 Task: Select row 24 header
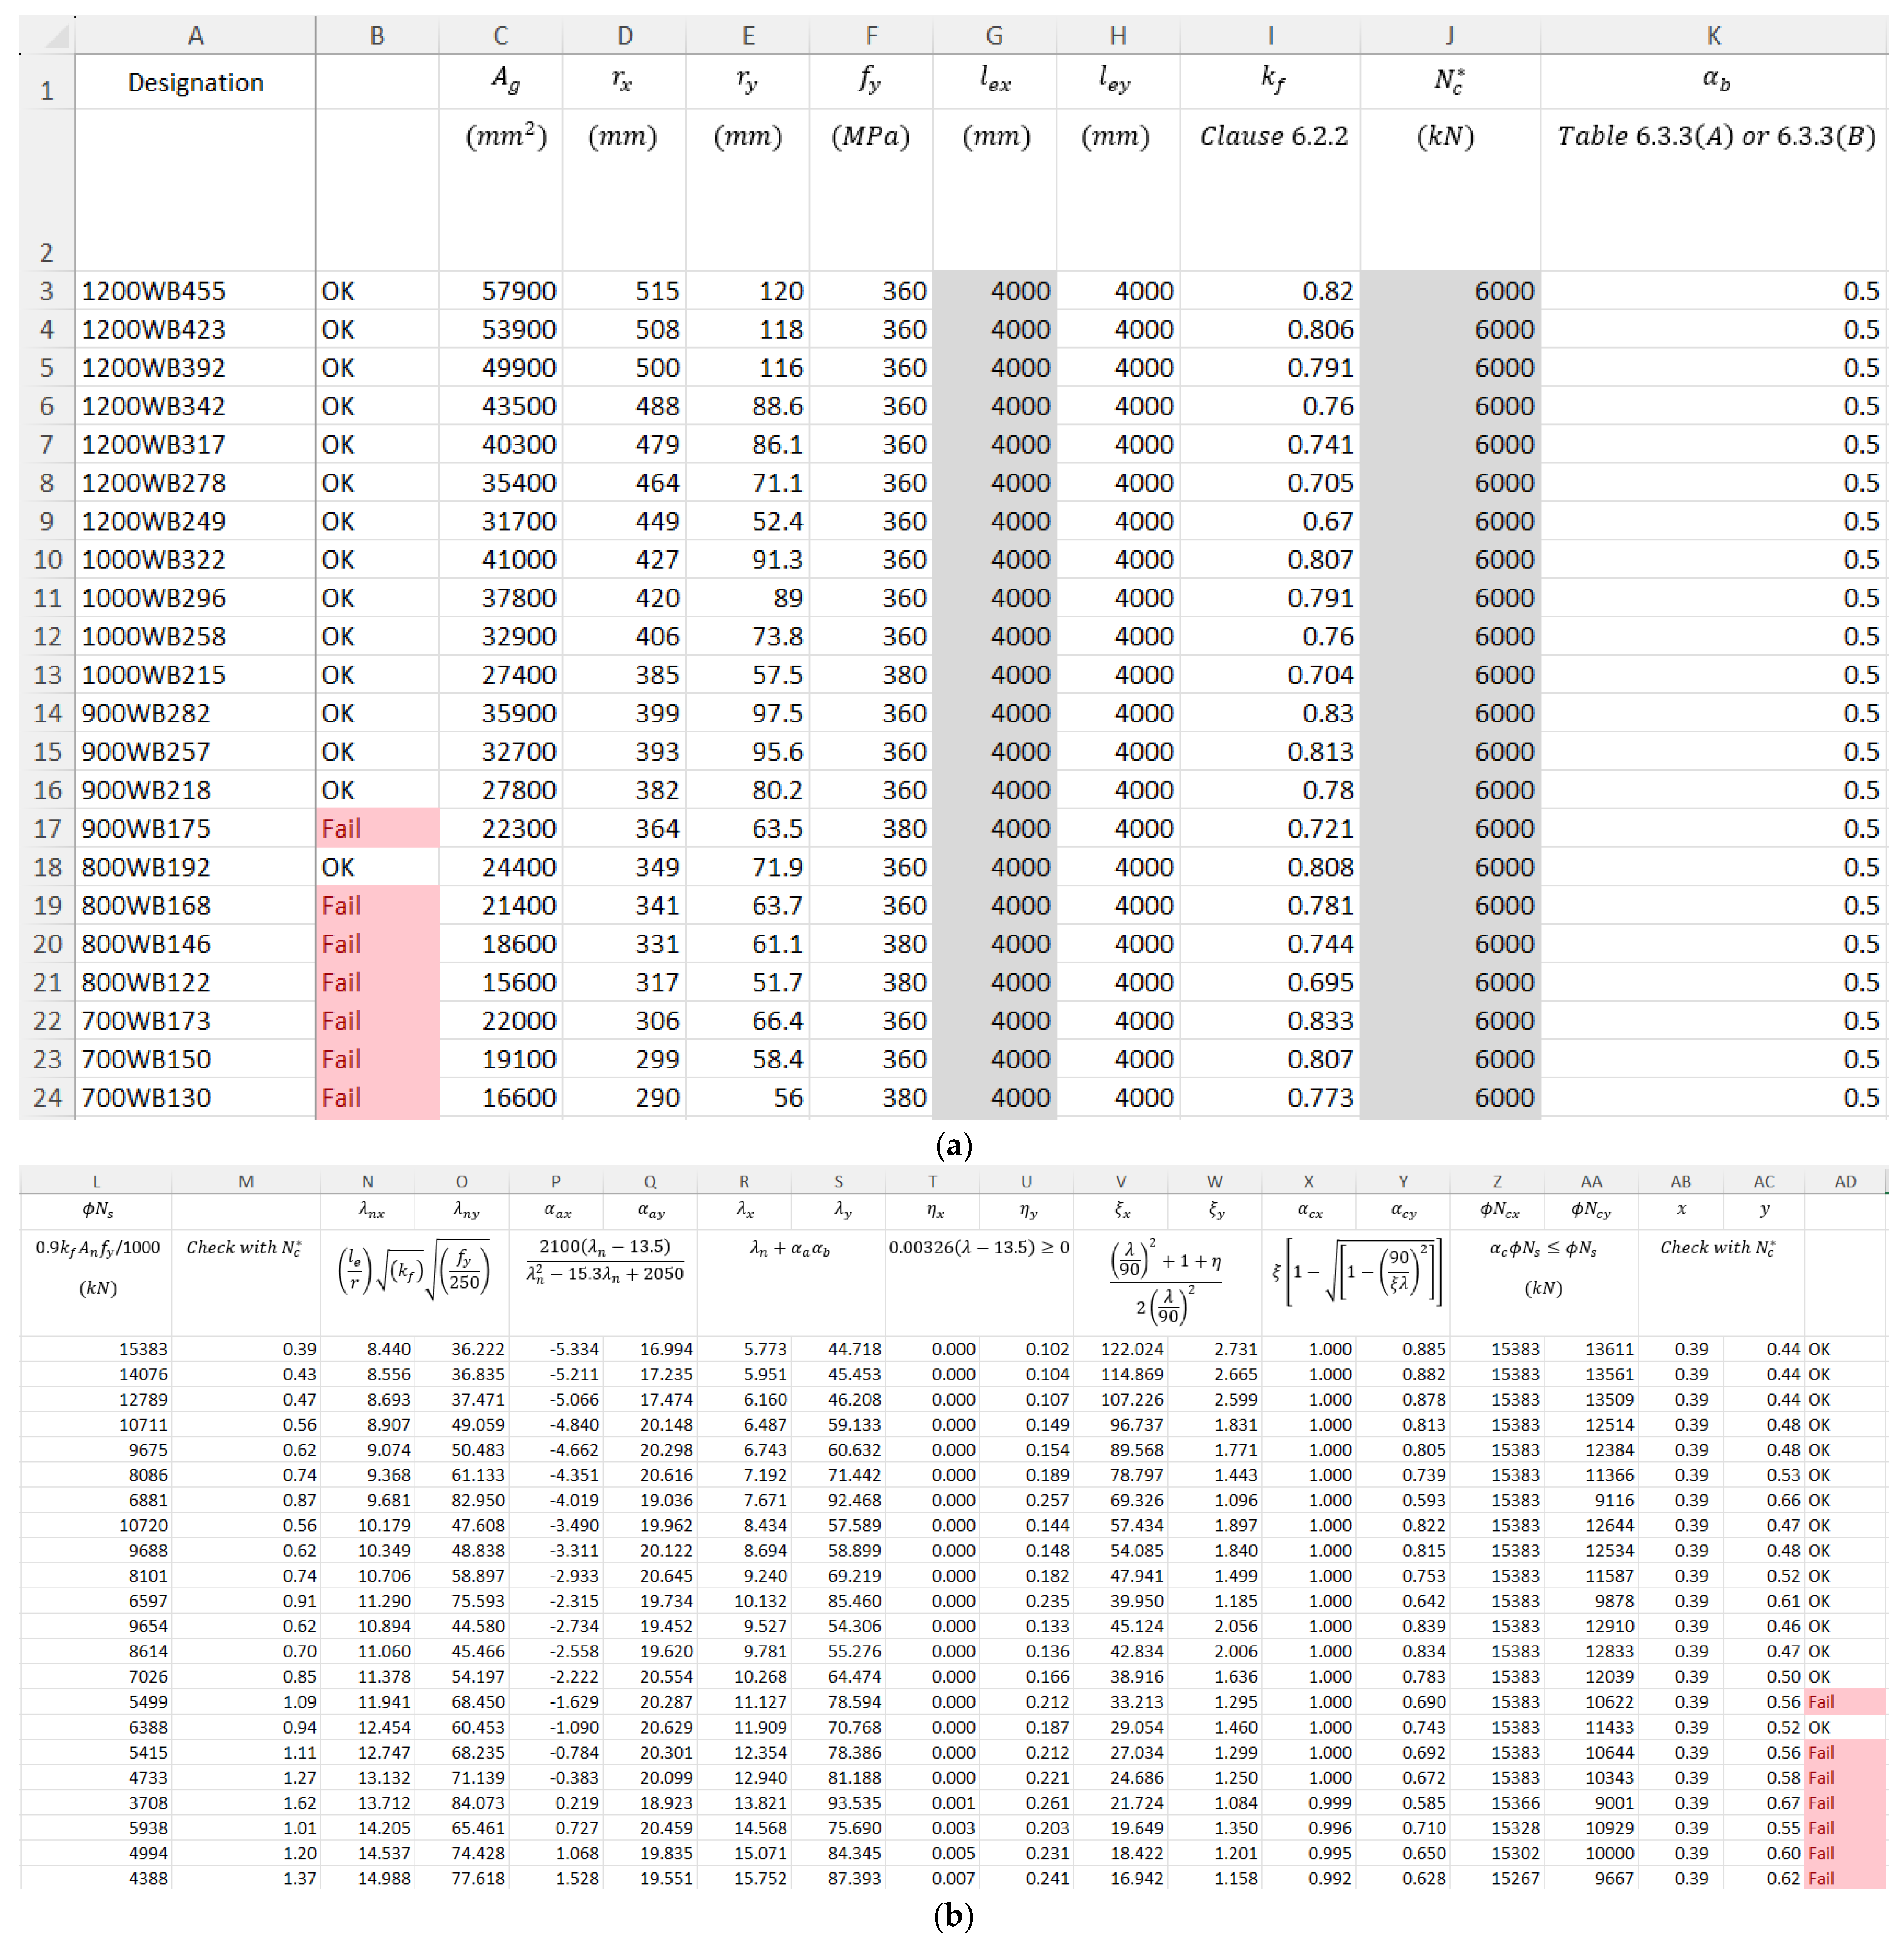pos(47,1098)
